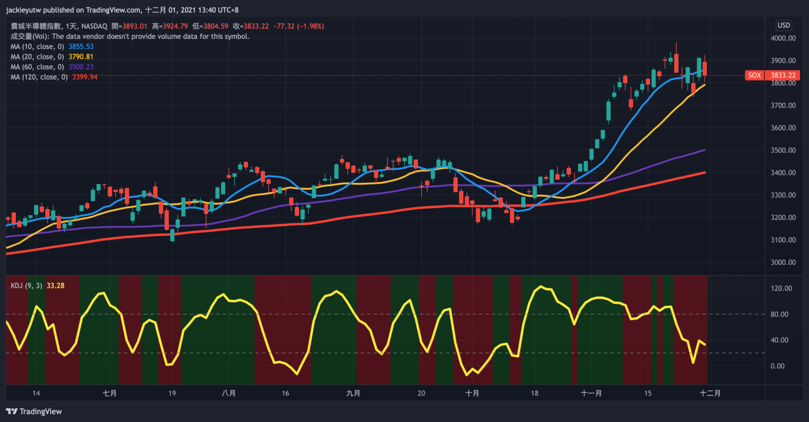Click the 十二月 label on the time axis
Image resolution: width=809 pixels, height=422 pixels.
click(x=710, y=393)
